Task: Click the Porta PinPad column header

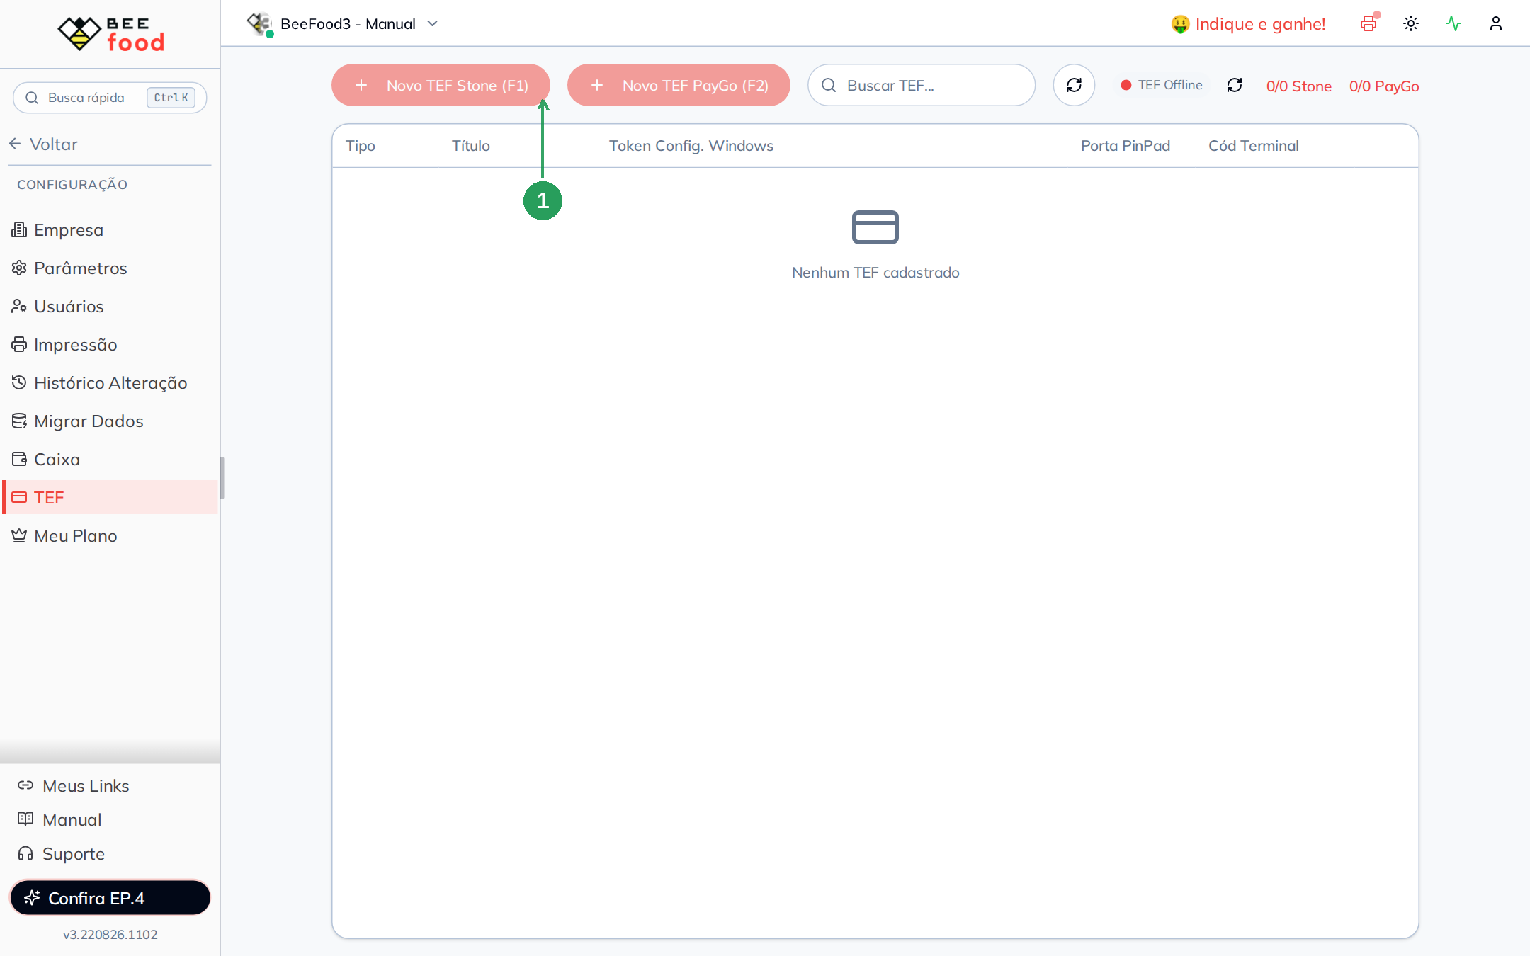Action: click(x=1126, y=146)
